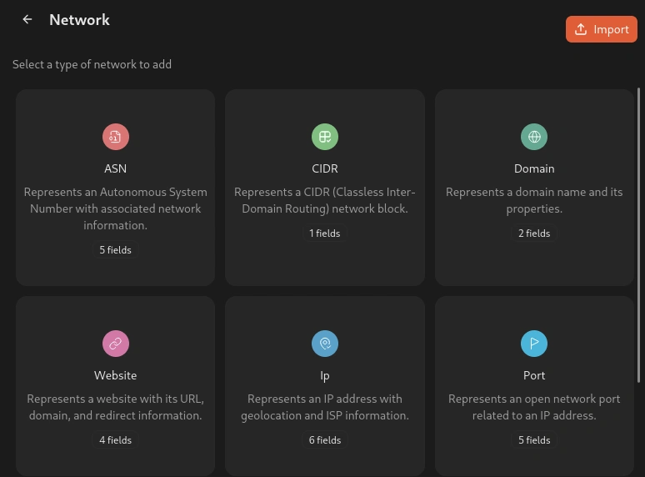Open the CIDR network type description
This screenshot has width=645, height=477.
[x=325, y=200]
